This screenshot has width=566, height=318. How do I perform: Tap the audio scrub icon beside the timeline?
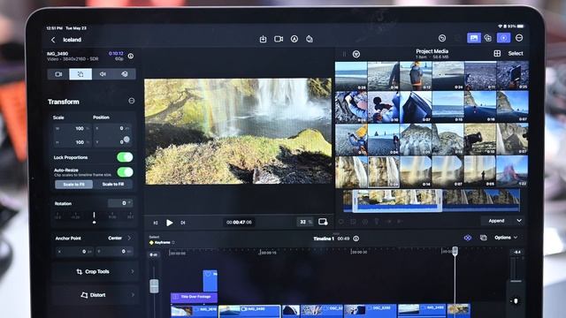(x=516, y=301)
